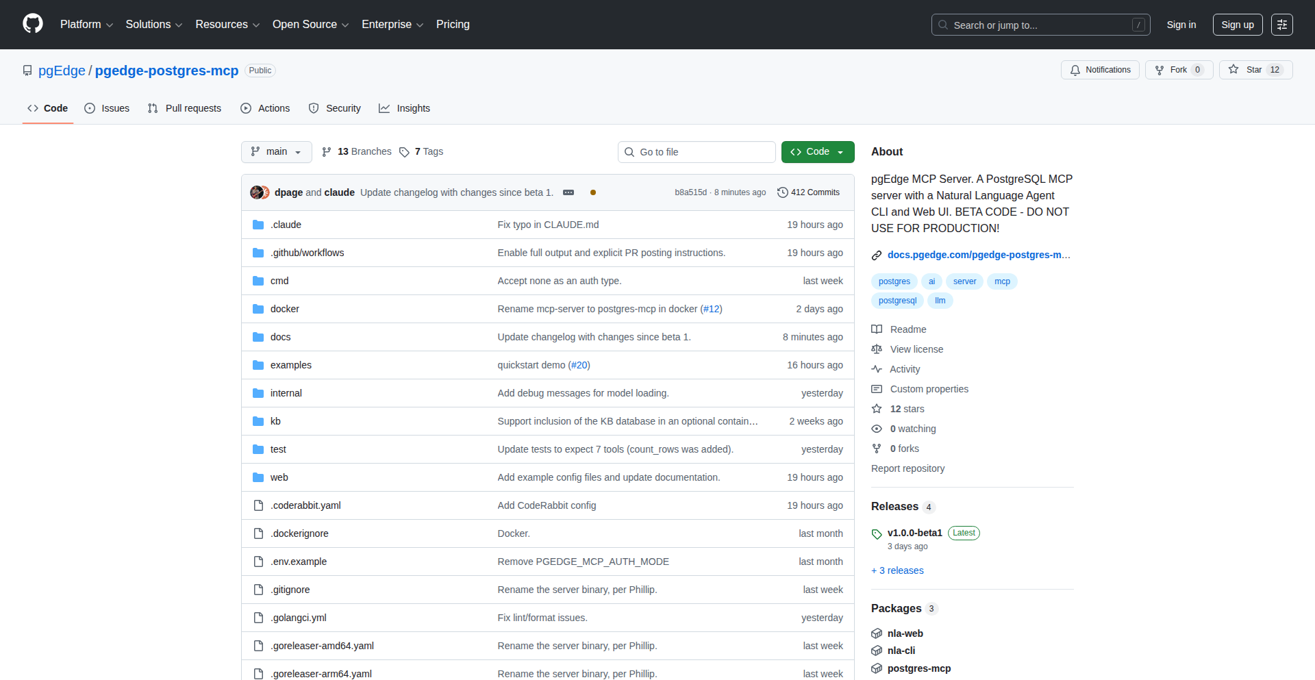1315x680 pixels.
Task: Click the docker folder icon
Action: [x=258, y=309]
